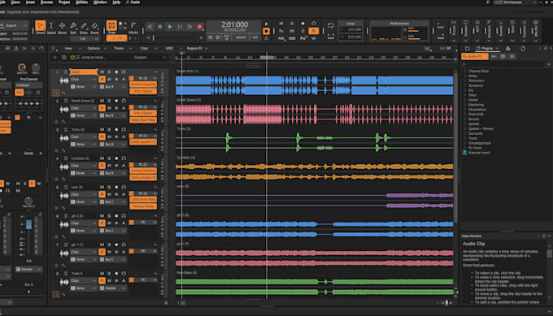This screenshot has height=316, width=553.
Task: Click the 2:01:000 time display
Action: [234, 24]
